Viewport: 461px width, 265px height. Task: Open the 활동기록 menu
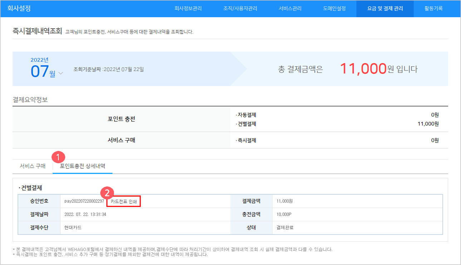(433, 9)
